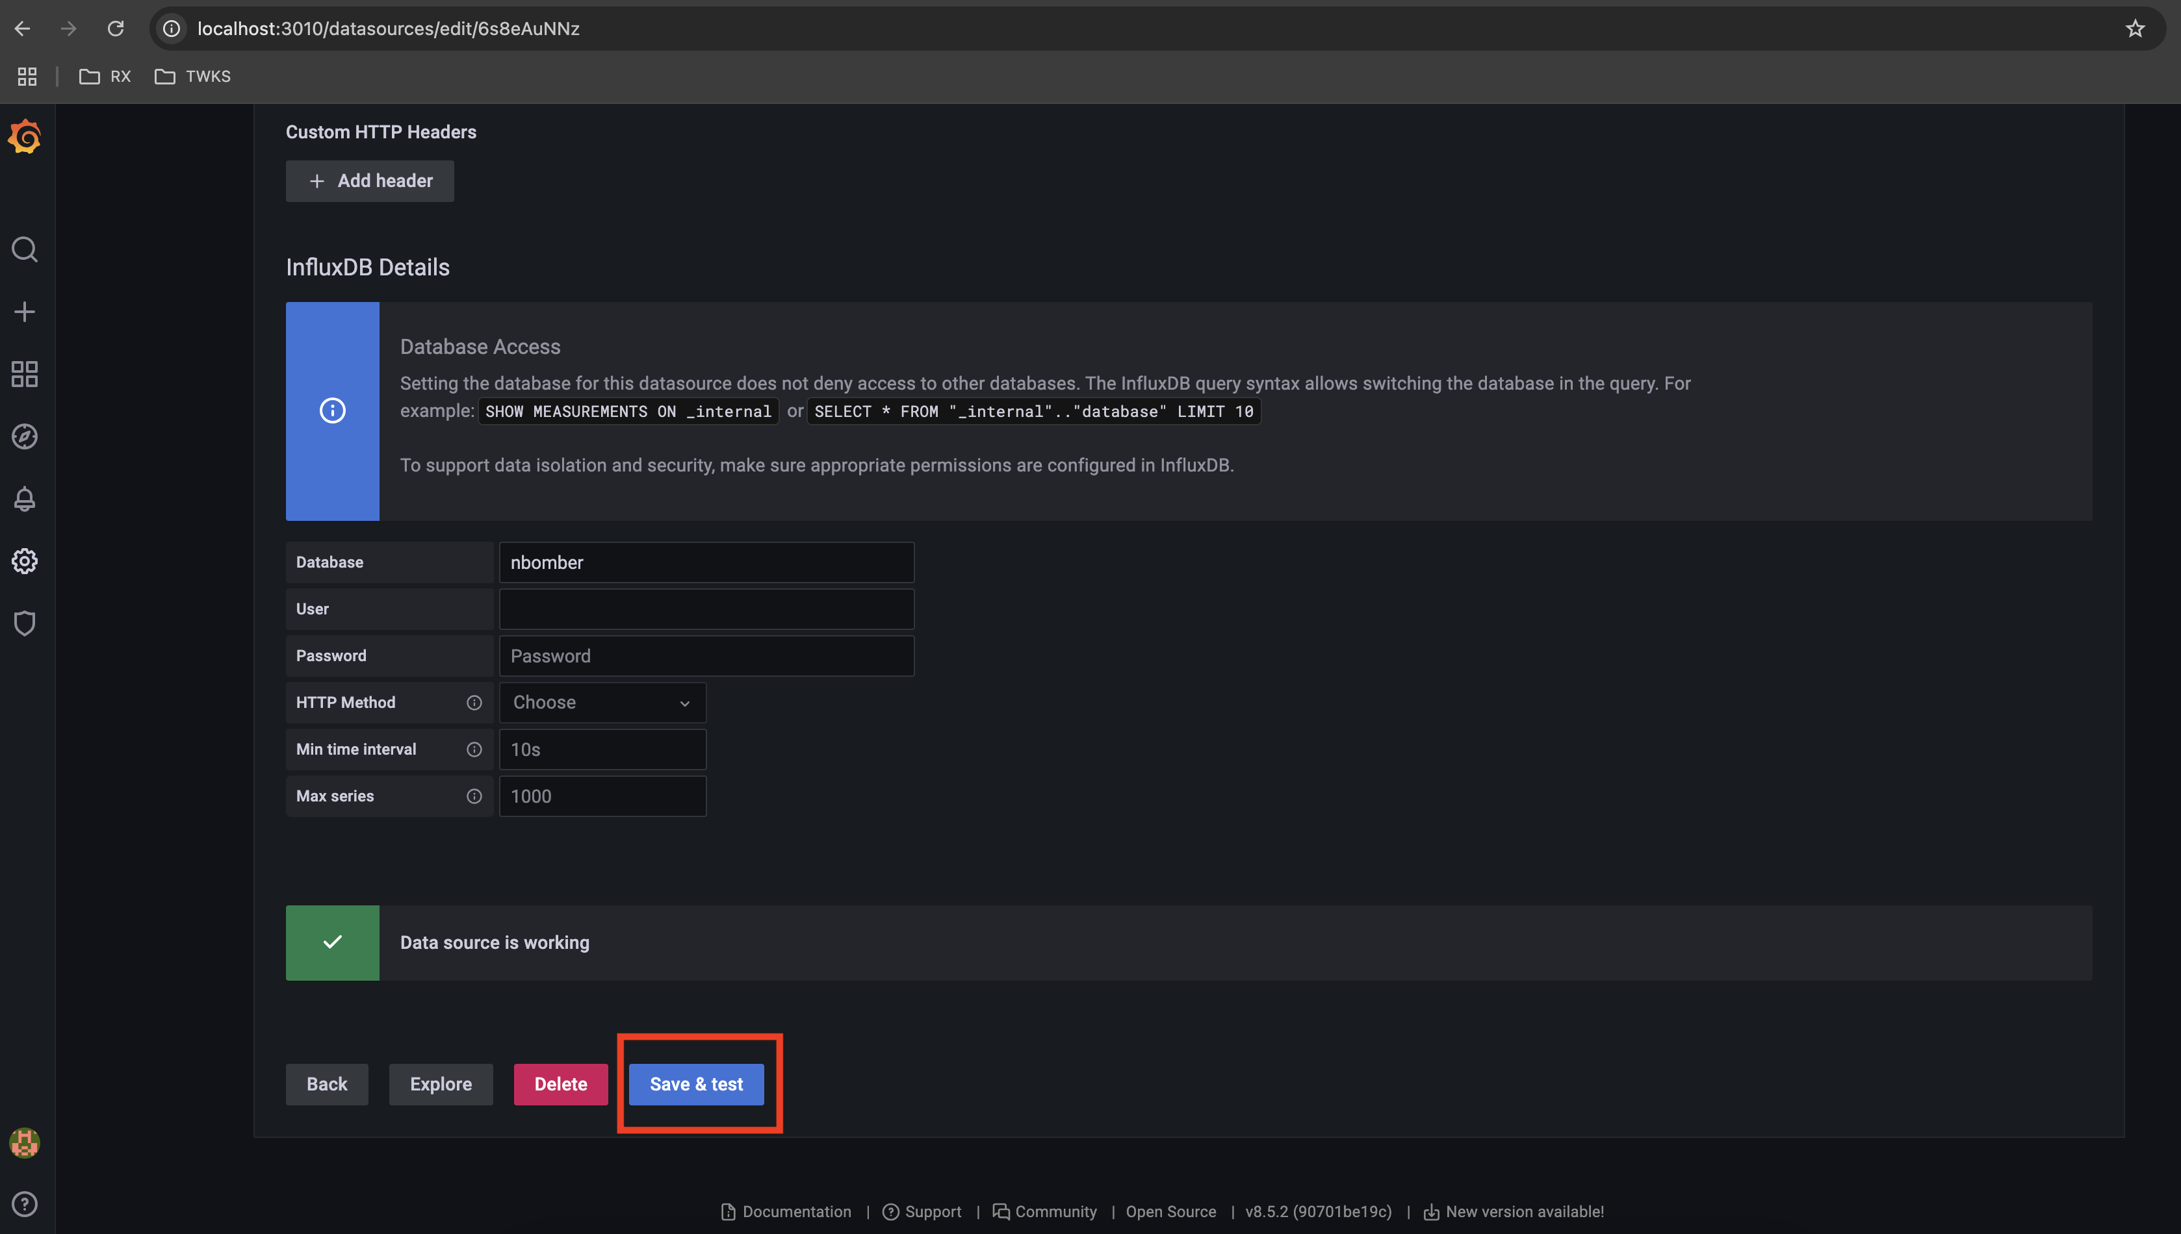Click info icon next to Max series

[x=473, y=795]
